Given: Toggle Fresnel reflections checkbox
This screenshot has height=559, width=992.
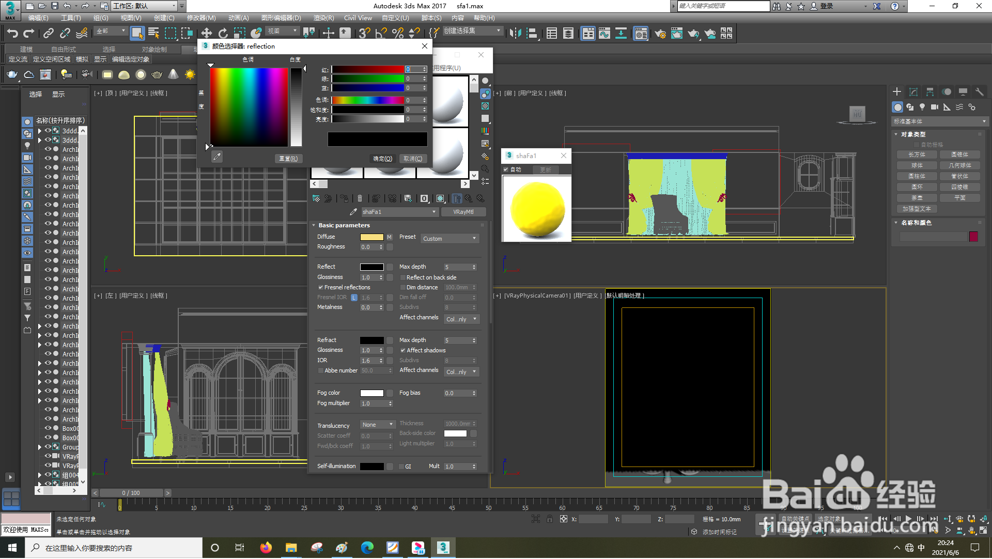Looking at the screenshot, I should pyautogui.click(x=321, y=288).
